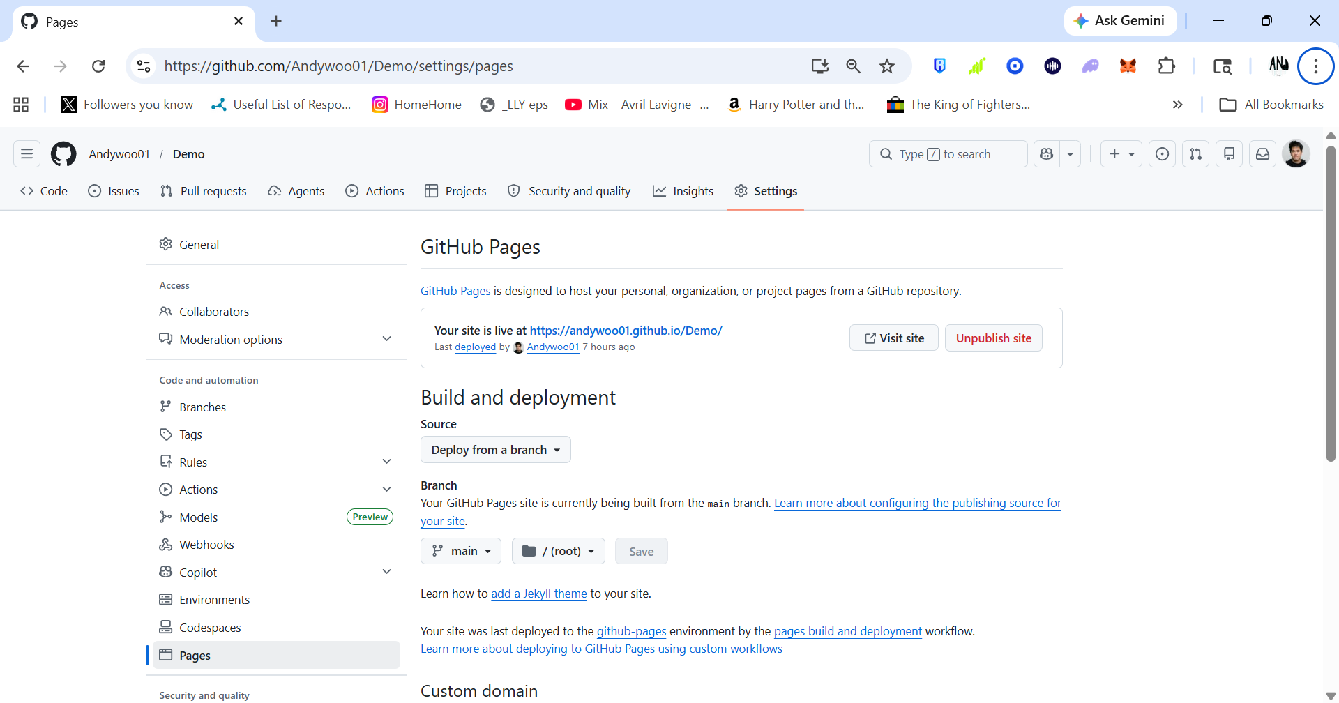Open Webhooks settings in sidebar
The height and width of the screenshot is (703, 1339).
pos(276,545)
